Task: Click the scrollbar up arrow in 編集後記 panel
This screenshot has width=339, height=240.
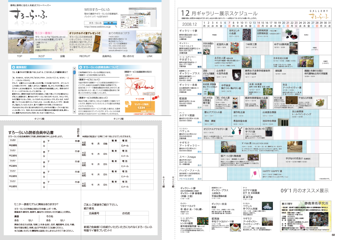Action: [74, 69]
